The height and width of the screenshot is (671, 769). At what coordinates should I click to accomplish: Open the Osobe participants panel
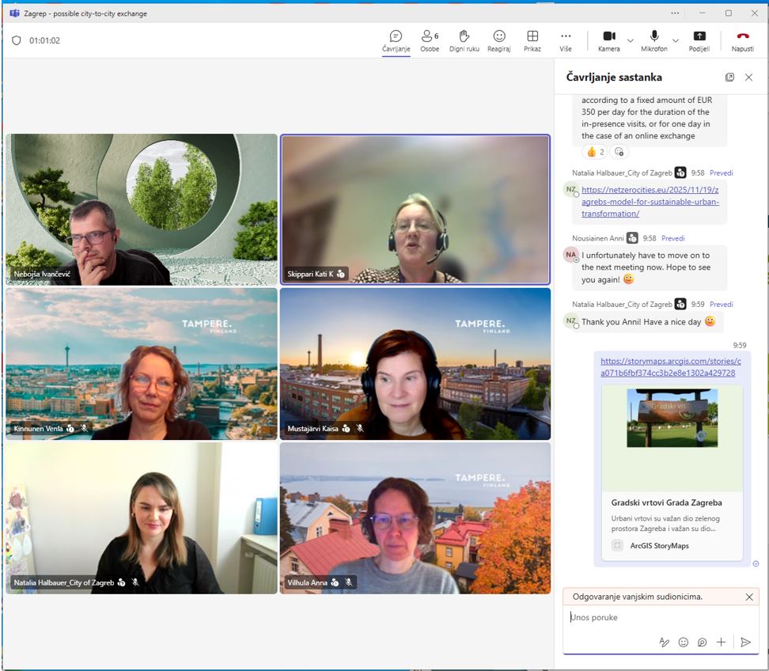pos(430,40)
